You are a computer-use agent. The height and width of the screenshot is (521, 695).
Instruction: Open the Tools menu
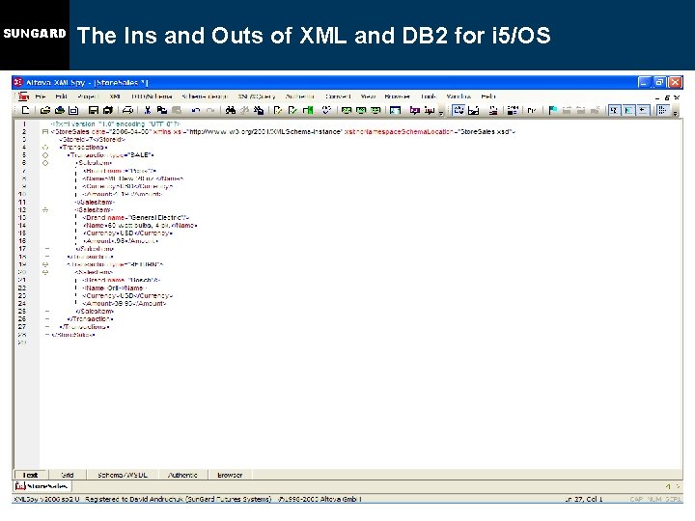click(x=429, y=96)
